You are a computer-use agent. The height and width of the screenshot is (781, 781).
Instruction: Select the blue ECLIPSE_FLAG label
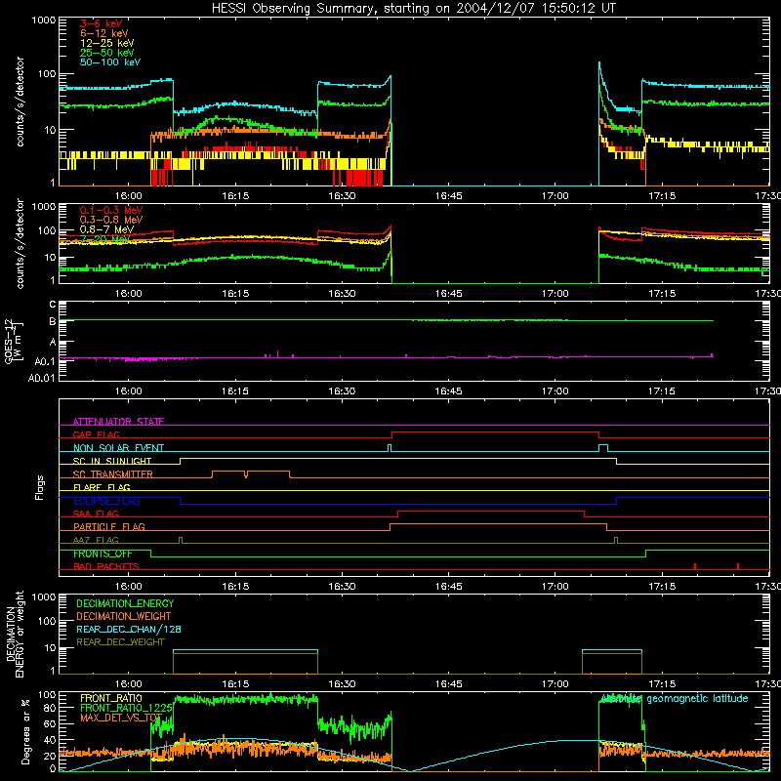tap(106, 501)
